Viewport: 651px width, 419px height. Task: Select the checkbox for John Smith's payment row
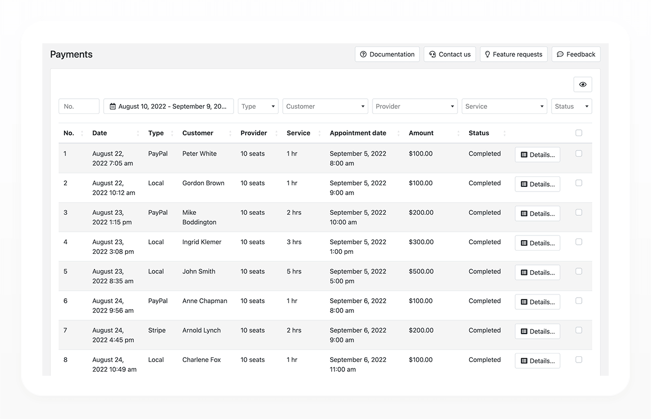pyautogui.click(x=579, y=271)
